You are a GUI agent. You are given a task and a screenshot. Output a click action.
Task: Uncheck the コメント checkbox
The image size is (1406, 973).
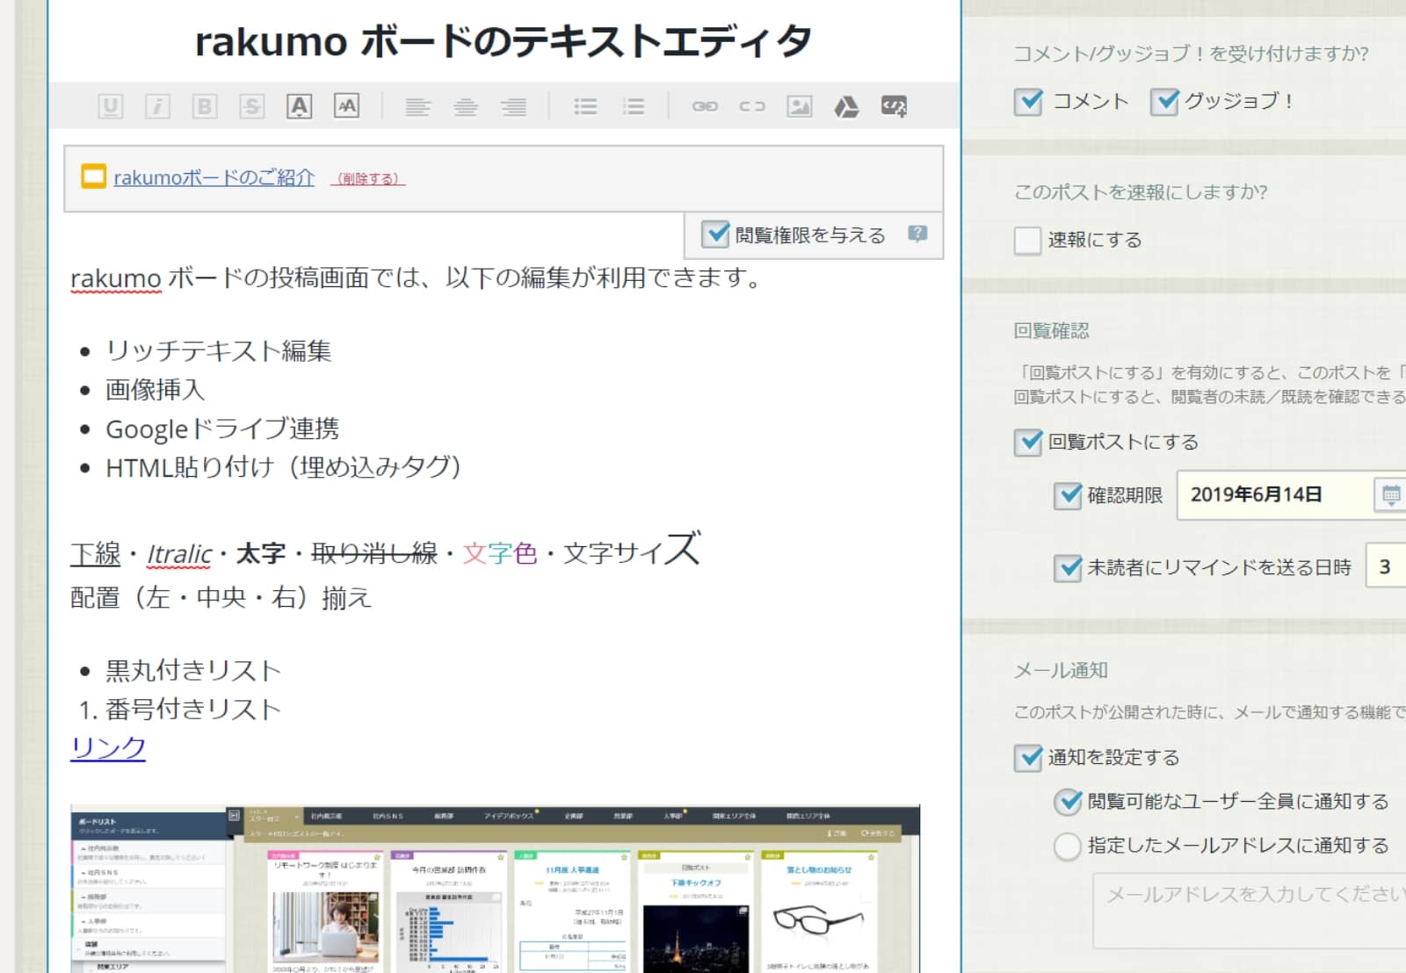[1028, 101]
